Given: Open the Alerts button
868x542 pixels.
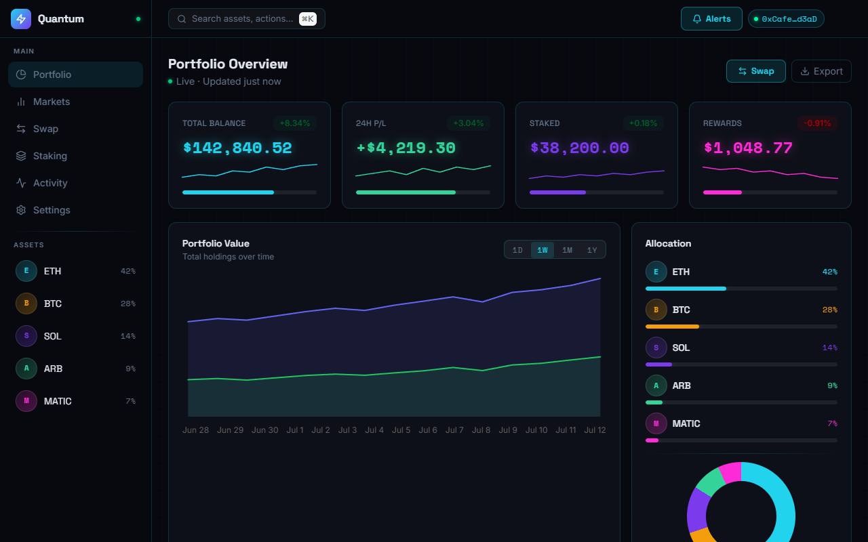Looking at the screenshot, I should click(712, 19).
